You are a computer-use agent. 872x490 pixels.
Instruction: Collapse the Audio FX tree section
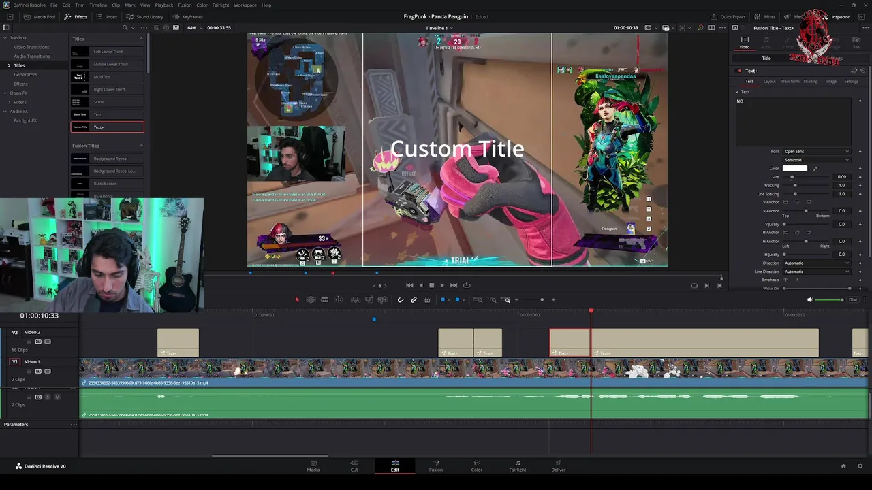pos(5,112)
